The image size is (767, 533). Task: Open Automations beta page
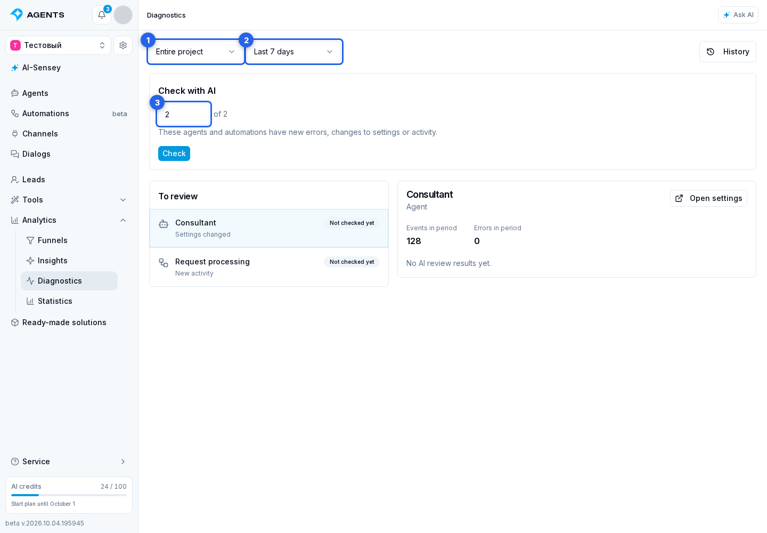click(69, 114)
